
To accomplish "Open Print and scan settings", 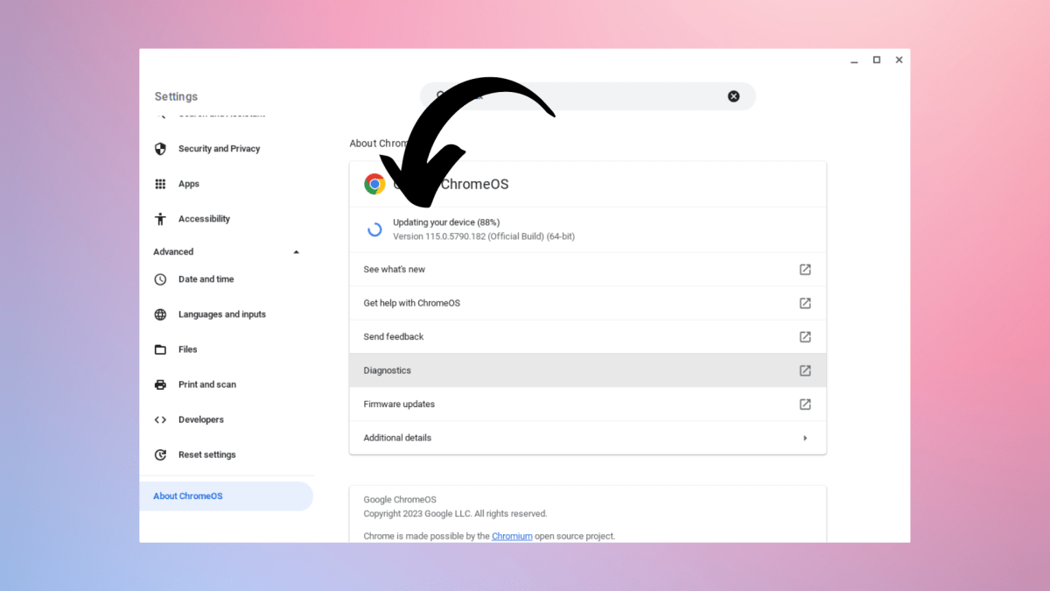I will point(206,384).
